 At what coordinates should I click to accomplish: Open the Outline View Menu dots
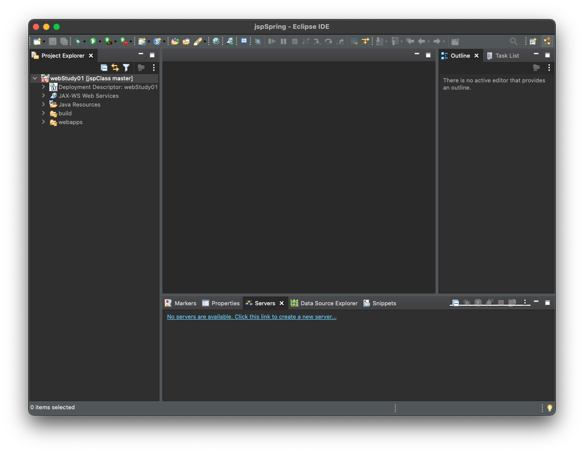[x=549, y=67]
